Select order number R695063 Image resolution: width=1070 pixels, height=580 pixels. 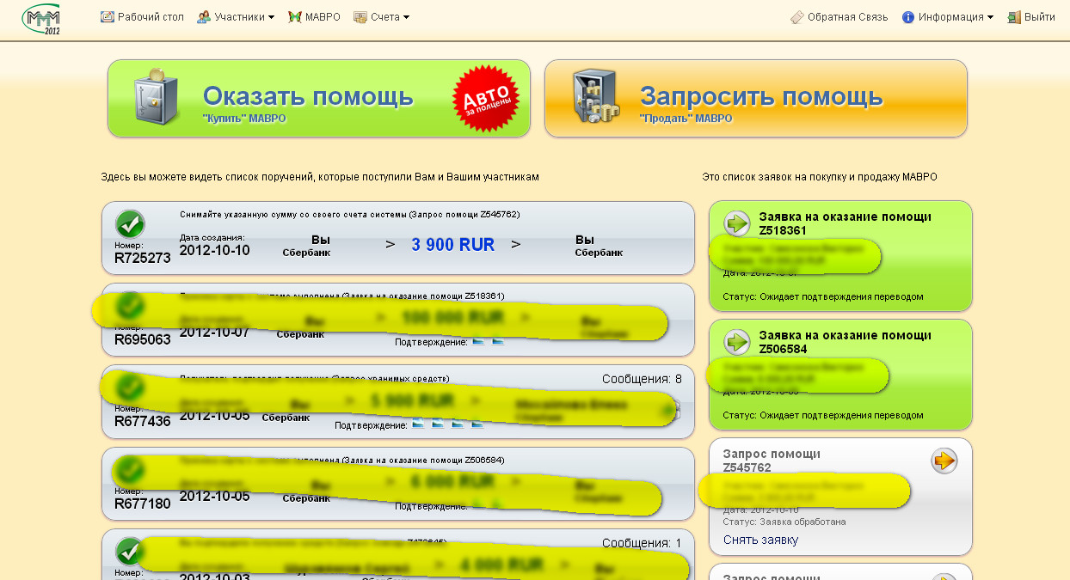pos(143,339)
